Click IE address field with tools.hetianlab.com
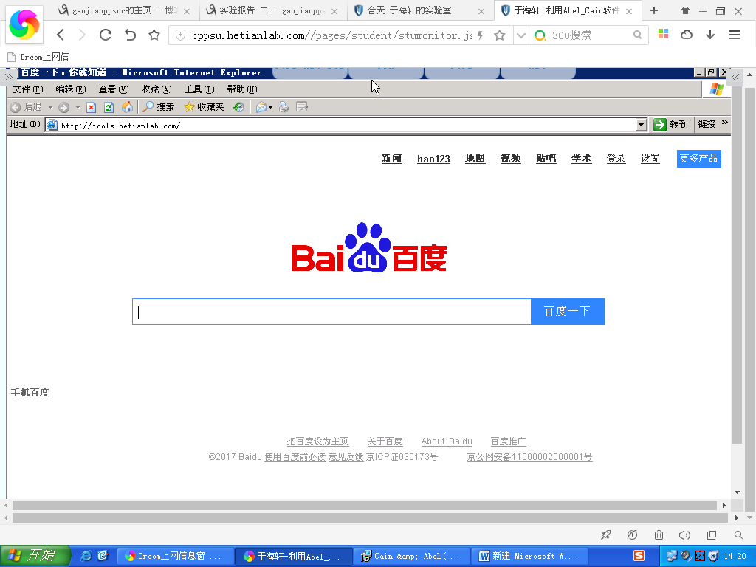Image resolution: width=756 pixels, height=567 pixels. pos(340,126)
